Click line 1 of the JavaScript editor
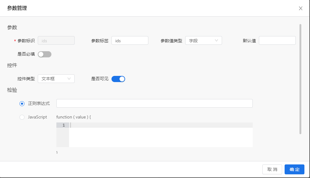Screen dimensions: 310x178 coord(161,125)
